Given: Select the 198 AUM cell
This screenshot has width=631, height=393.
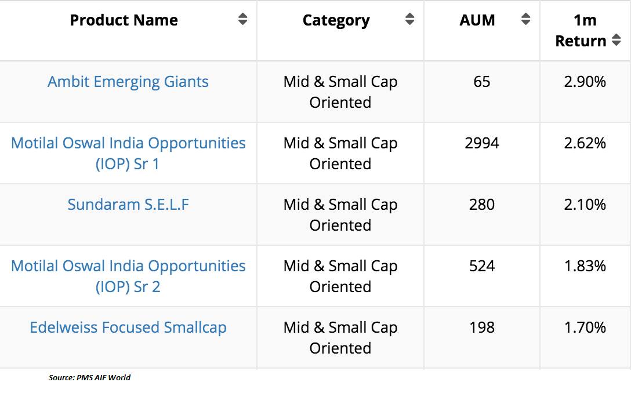Looking at the screenshot, I should (x=482, y=327).
